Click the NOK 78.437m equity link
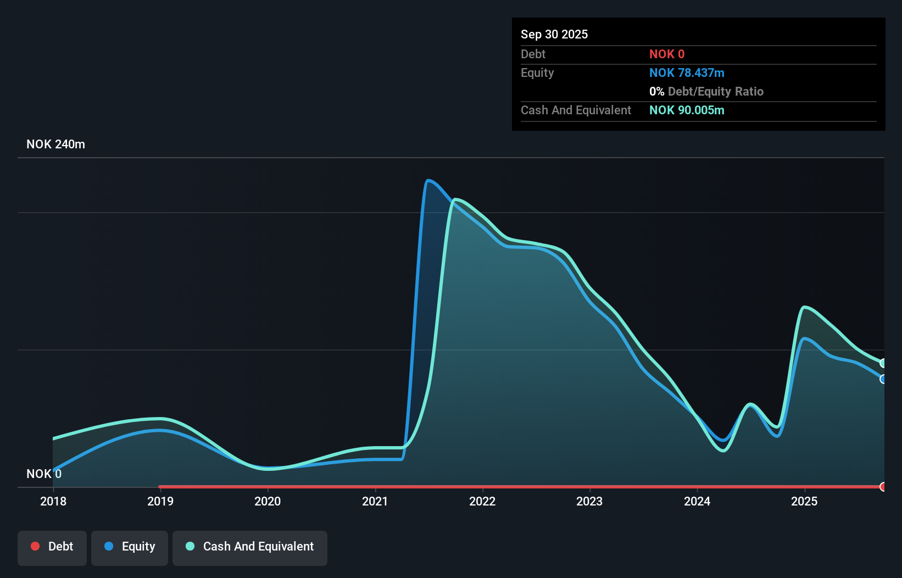 [687, 73]
